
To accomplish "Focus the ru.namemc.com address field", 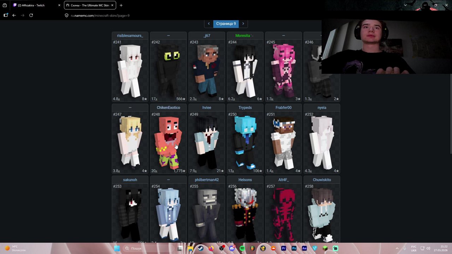I will coord(100,16).
